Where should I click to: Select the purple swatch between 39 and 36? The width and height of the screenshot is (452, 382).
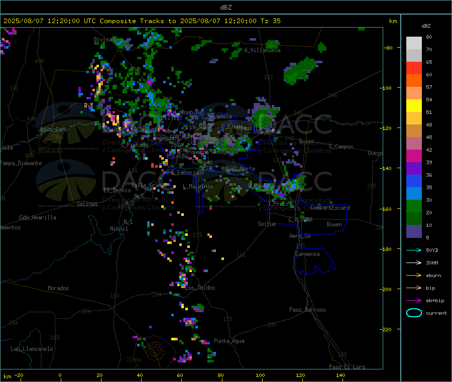click(414, 169)
